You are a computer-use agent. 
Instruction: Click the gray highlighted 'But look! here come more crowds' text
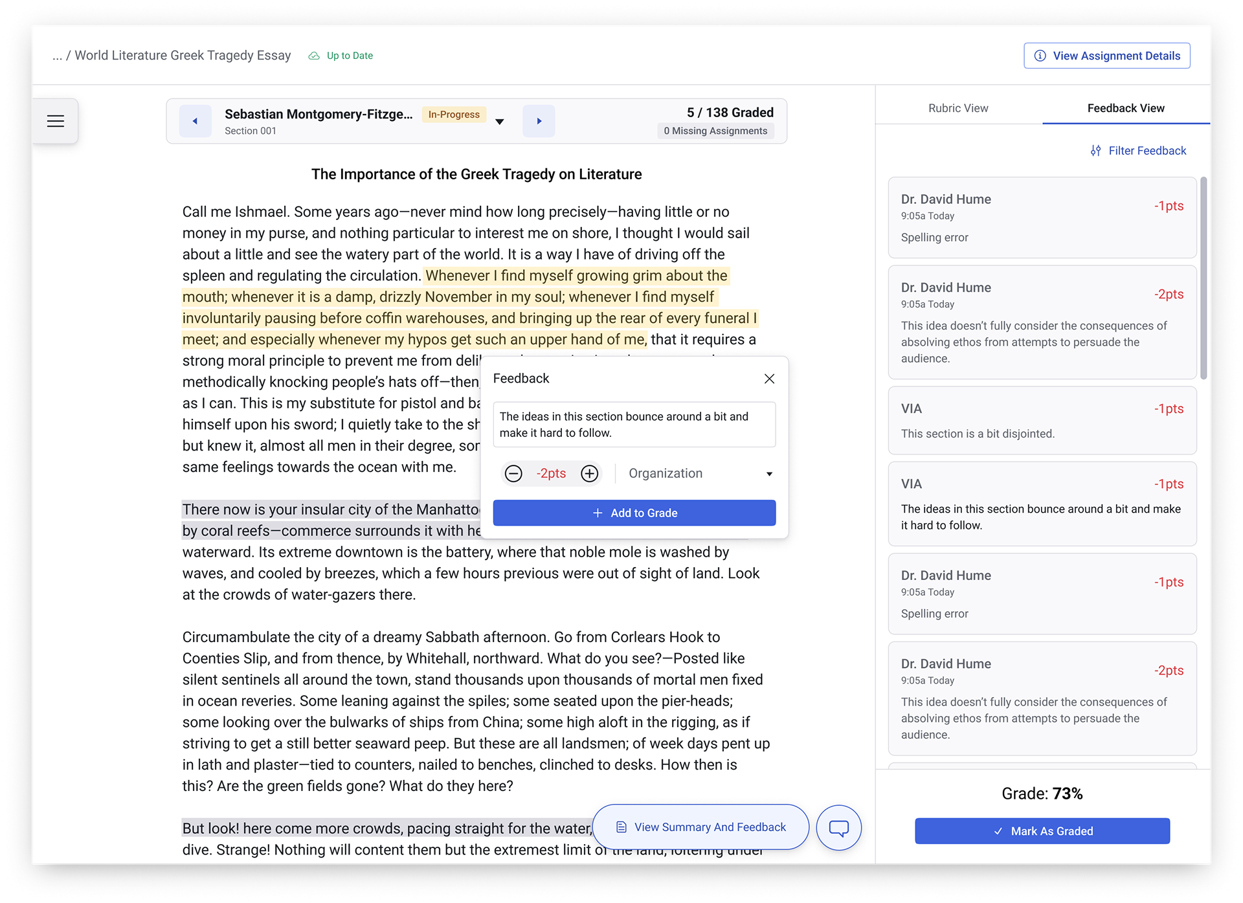[x=387, y=829]
